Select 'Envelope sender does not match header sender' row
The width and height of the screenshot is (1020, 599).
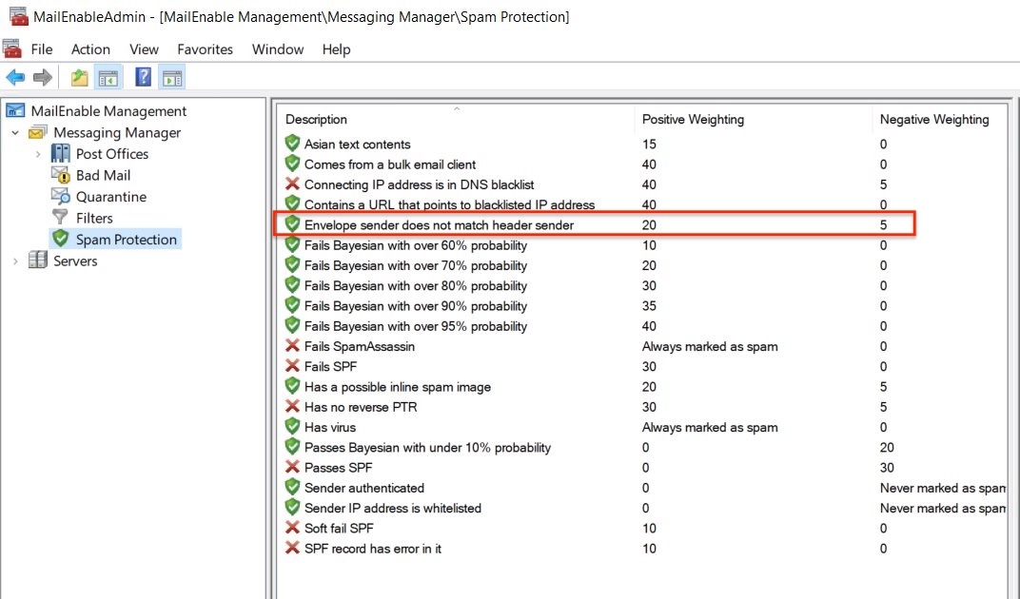click(x=595, y=224)
